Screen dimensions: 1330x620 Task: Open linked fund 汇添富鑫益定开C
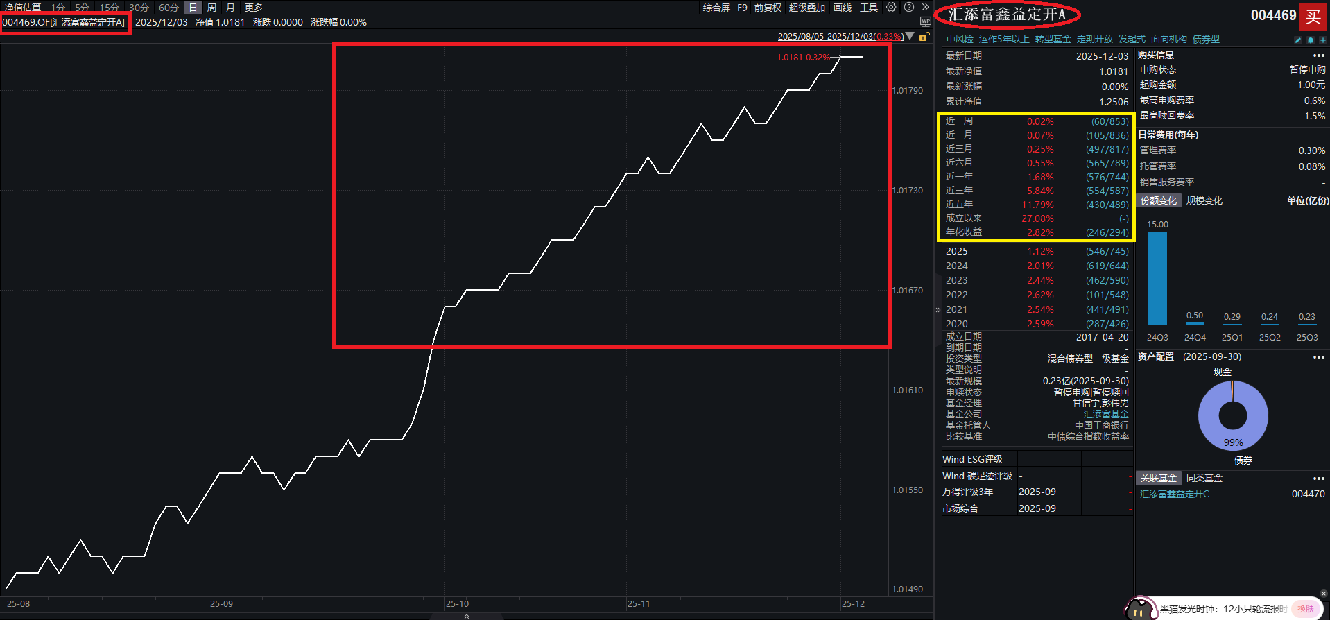1175,494
